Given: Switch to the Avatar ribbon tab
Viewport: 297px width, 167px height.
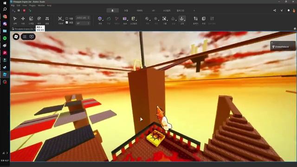Looking at the screenshot, I should [140, 11].
